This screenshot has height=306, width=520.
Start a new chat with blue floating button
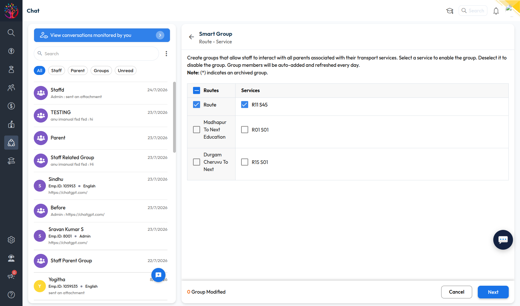[x=158, y=275]
